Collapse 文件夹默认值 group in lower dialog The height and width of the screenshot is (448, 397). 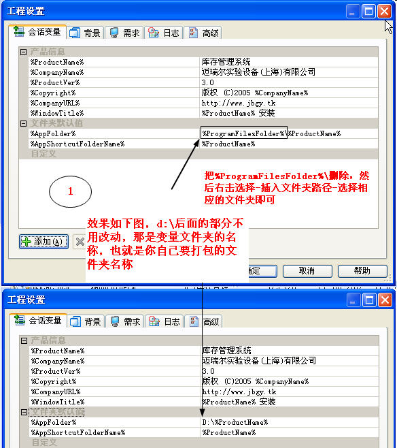click(24, 412)
